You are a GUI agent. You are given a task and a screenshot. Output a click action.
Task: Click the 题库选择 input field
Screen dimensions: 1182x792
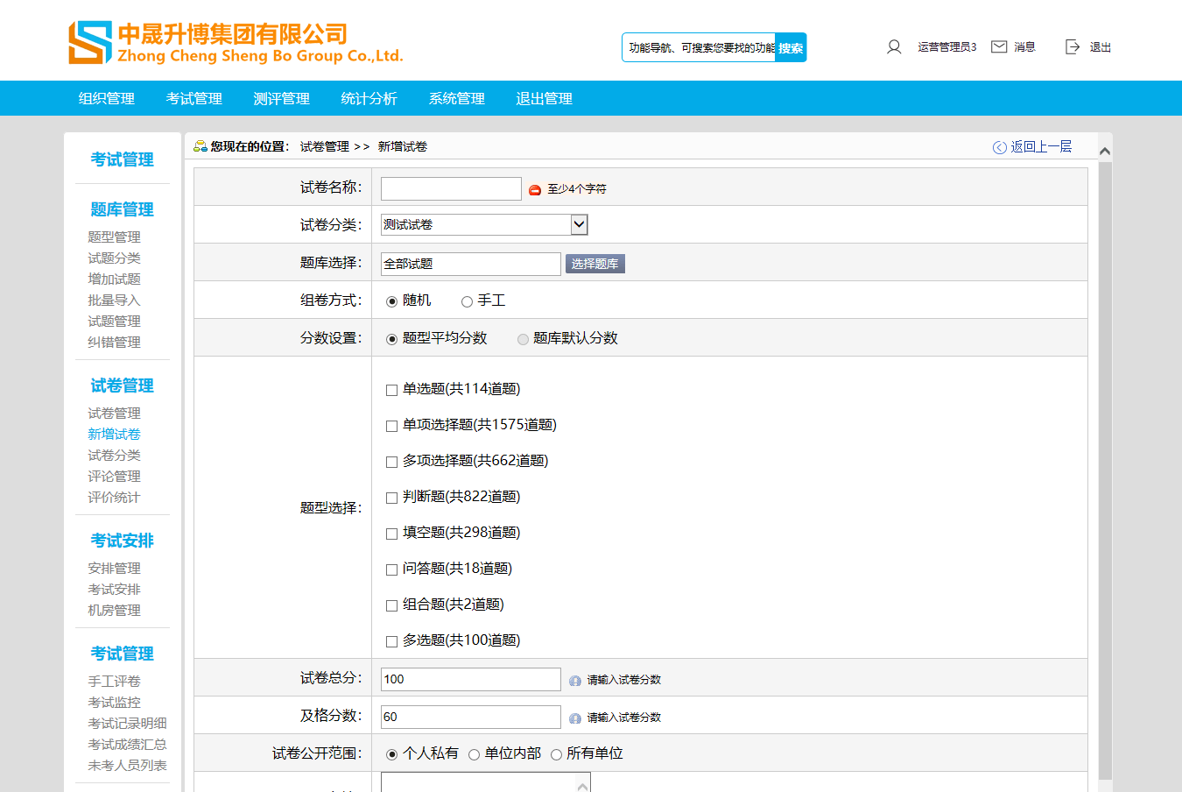tap(471, 264)
